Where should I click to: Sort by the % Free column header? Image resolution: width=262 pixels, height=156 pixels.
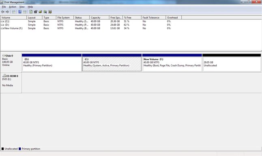point(132,17)
